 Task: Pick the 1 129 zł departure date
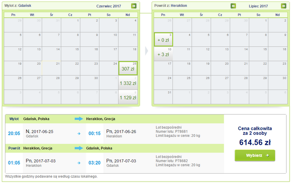(x=128, y=97)
